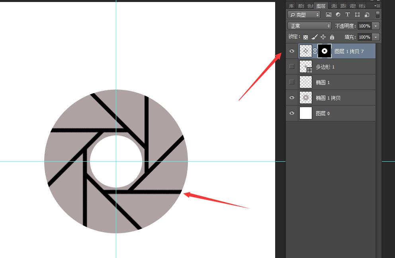
Task: Lock transparent pixels with checkerboard icon
Action: click(306, 37)
